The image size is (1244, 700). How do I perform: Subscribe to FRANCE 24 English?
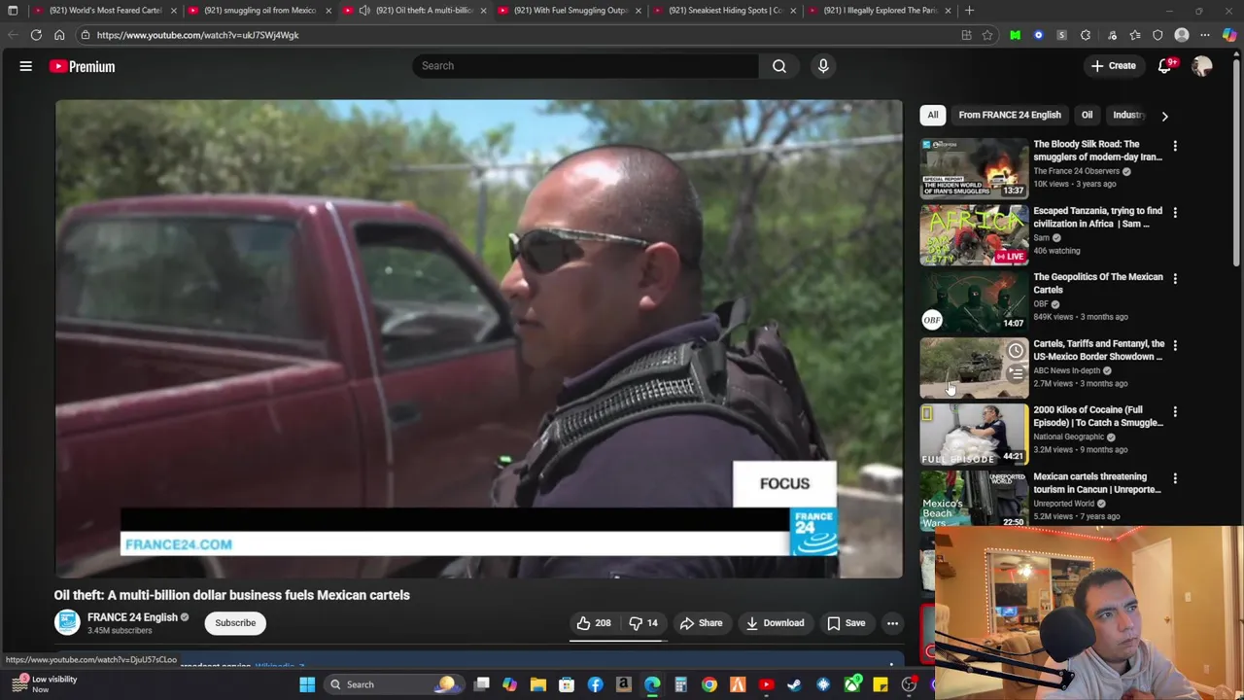[x=235, y=623]
